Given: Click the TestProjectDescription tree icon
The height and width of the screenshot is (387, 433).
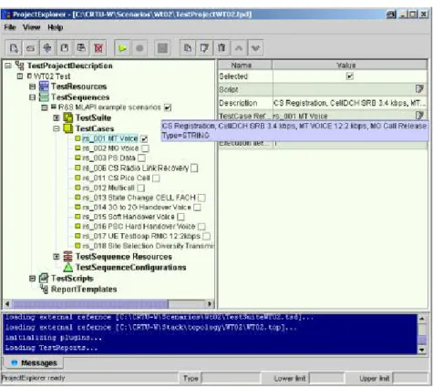Looking at the screenshot, I should click(20, 66).
